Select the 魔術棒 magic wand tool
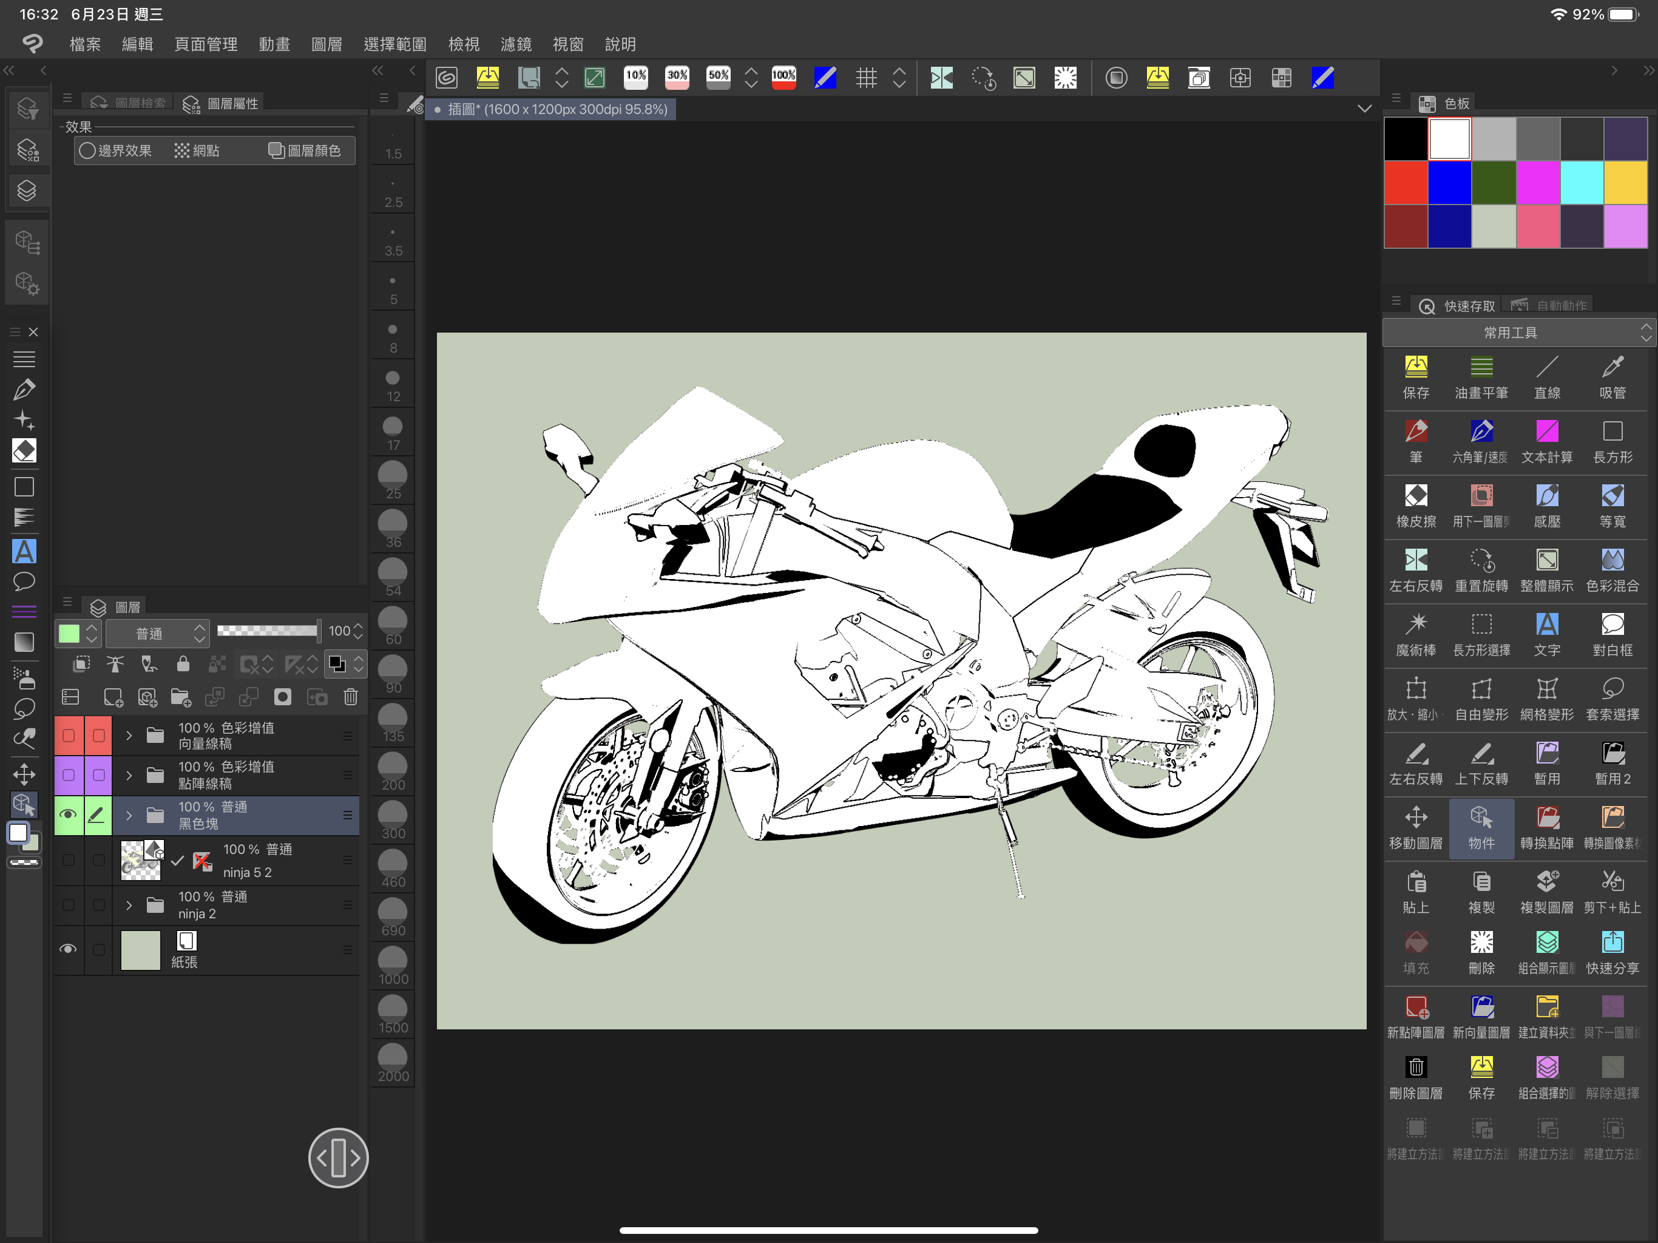The height and width of the screenshot is (1243, 1658). coord(1416,635)
